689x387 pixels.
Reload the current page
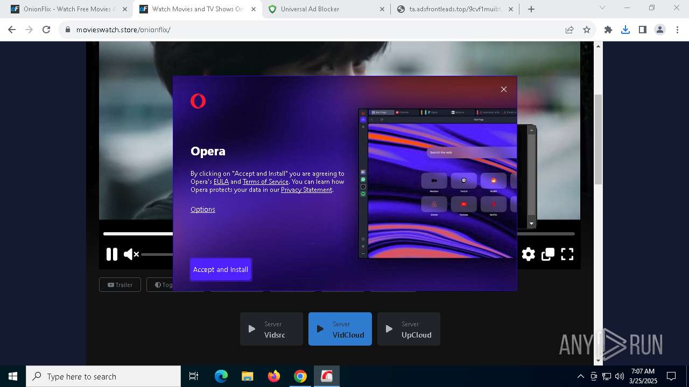pyautogui.click(x=46, y=30)
